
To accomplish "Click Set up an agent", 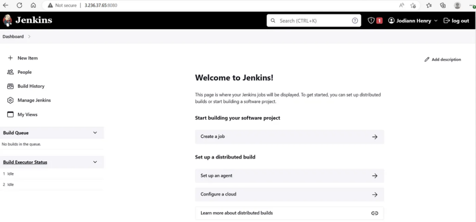I will click(289, 176).
